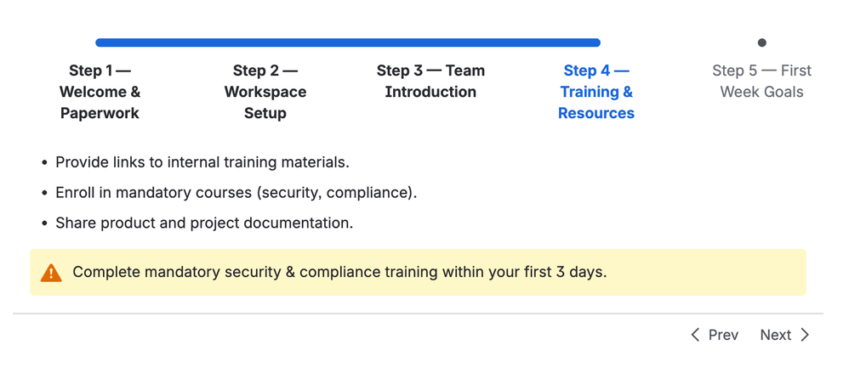This screenshot has height=373, width=849.
Task: Click the Next button label
Action: 775,335
